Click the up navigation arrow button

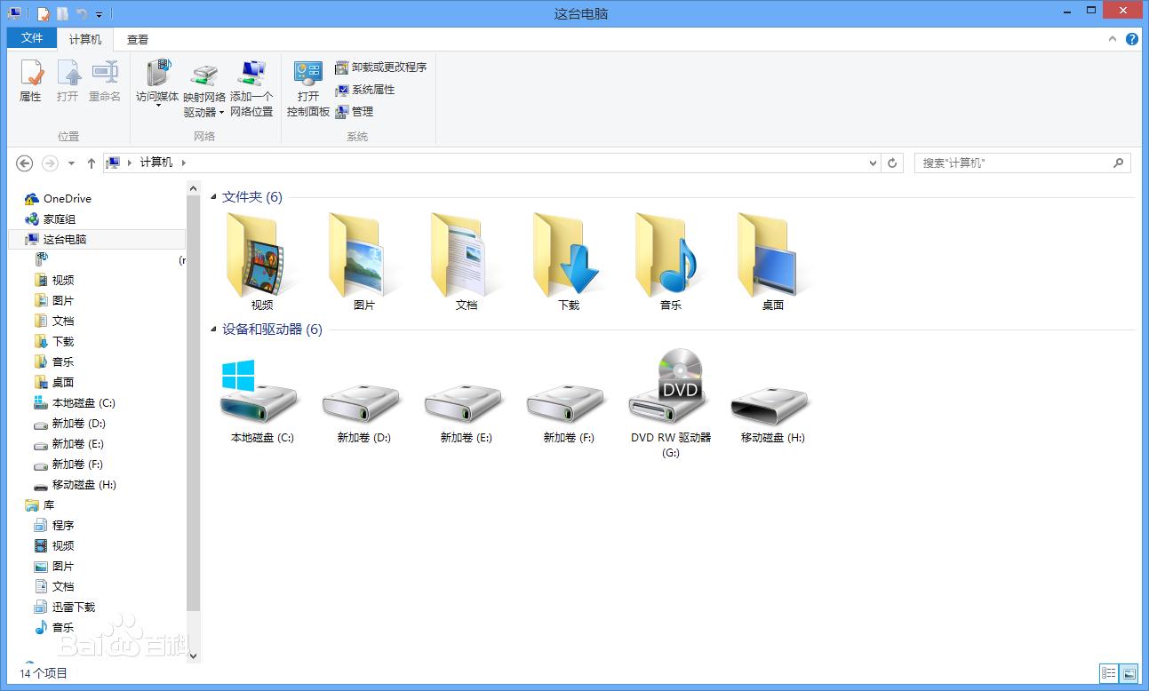click(92, 163)
